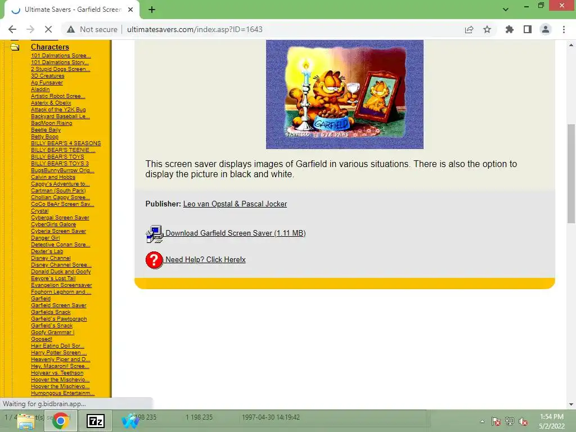This screenshot has height=432, width=576.
Task: Click the network tray icon
Action: (x=510, y=421)
